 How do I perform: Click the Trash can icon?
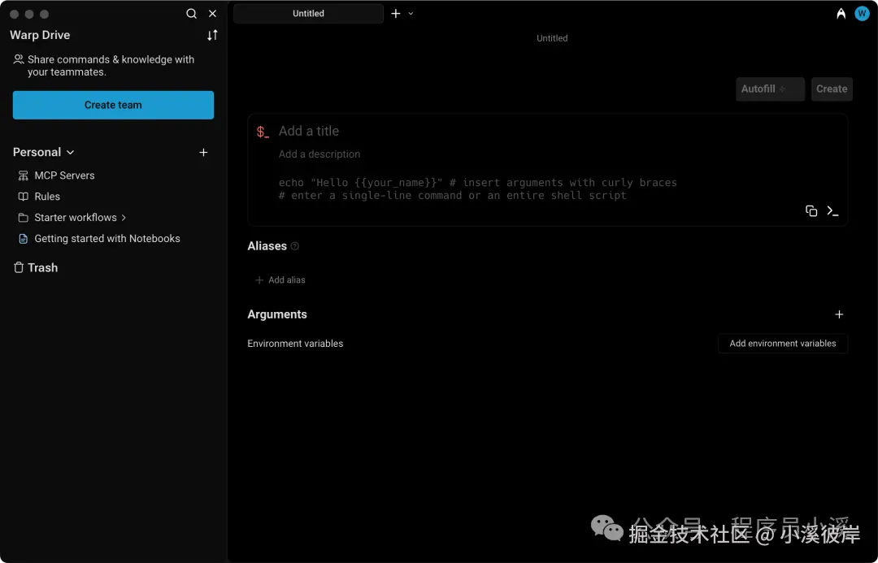point(19,267)
